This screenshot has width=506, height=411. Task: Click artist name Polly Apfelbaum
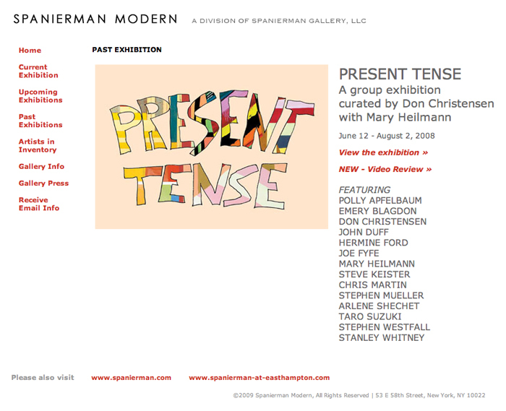point(379,201)
